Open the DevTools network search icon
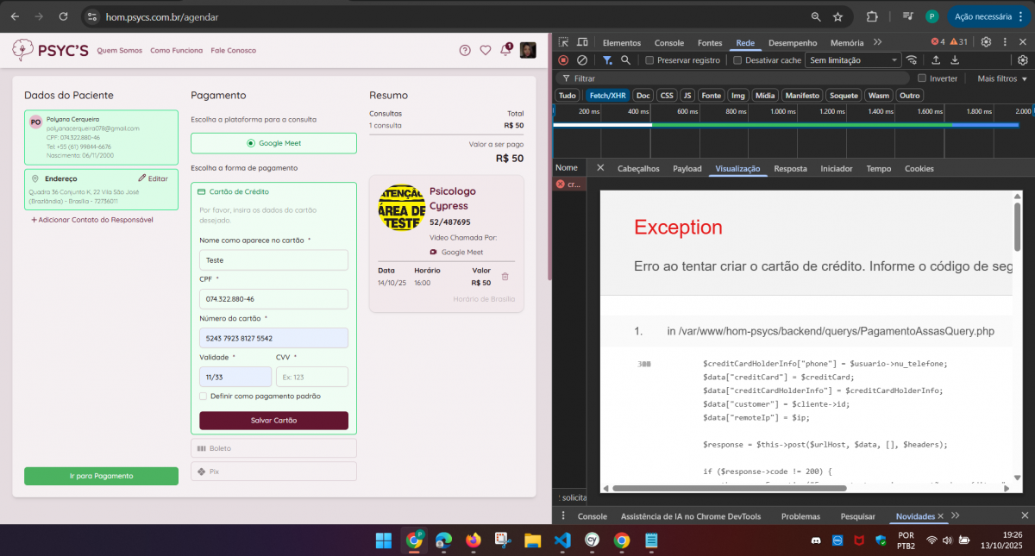1035x556 pixels. coord(626,60)
